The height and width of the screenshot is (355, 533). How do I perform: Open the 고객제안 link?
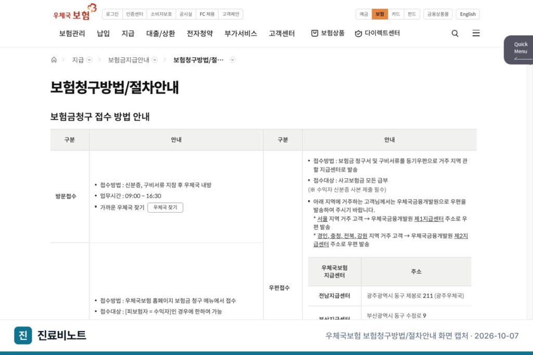tap(231, 14)
